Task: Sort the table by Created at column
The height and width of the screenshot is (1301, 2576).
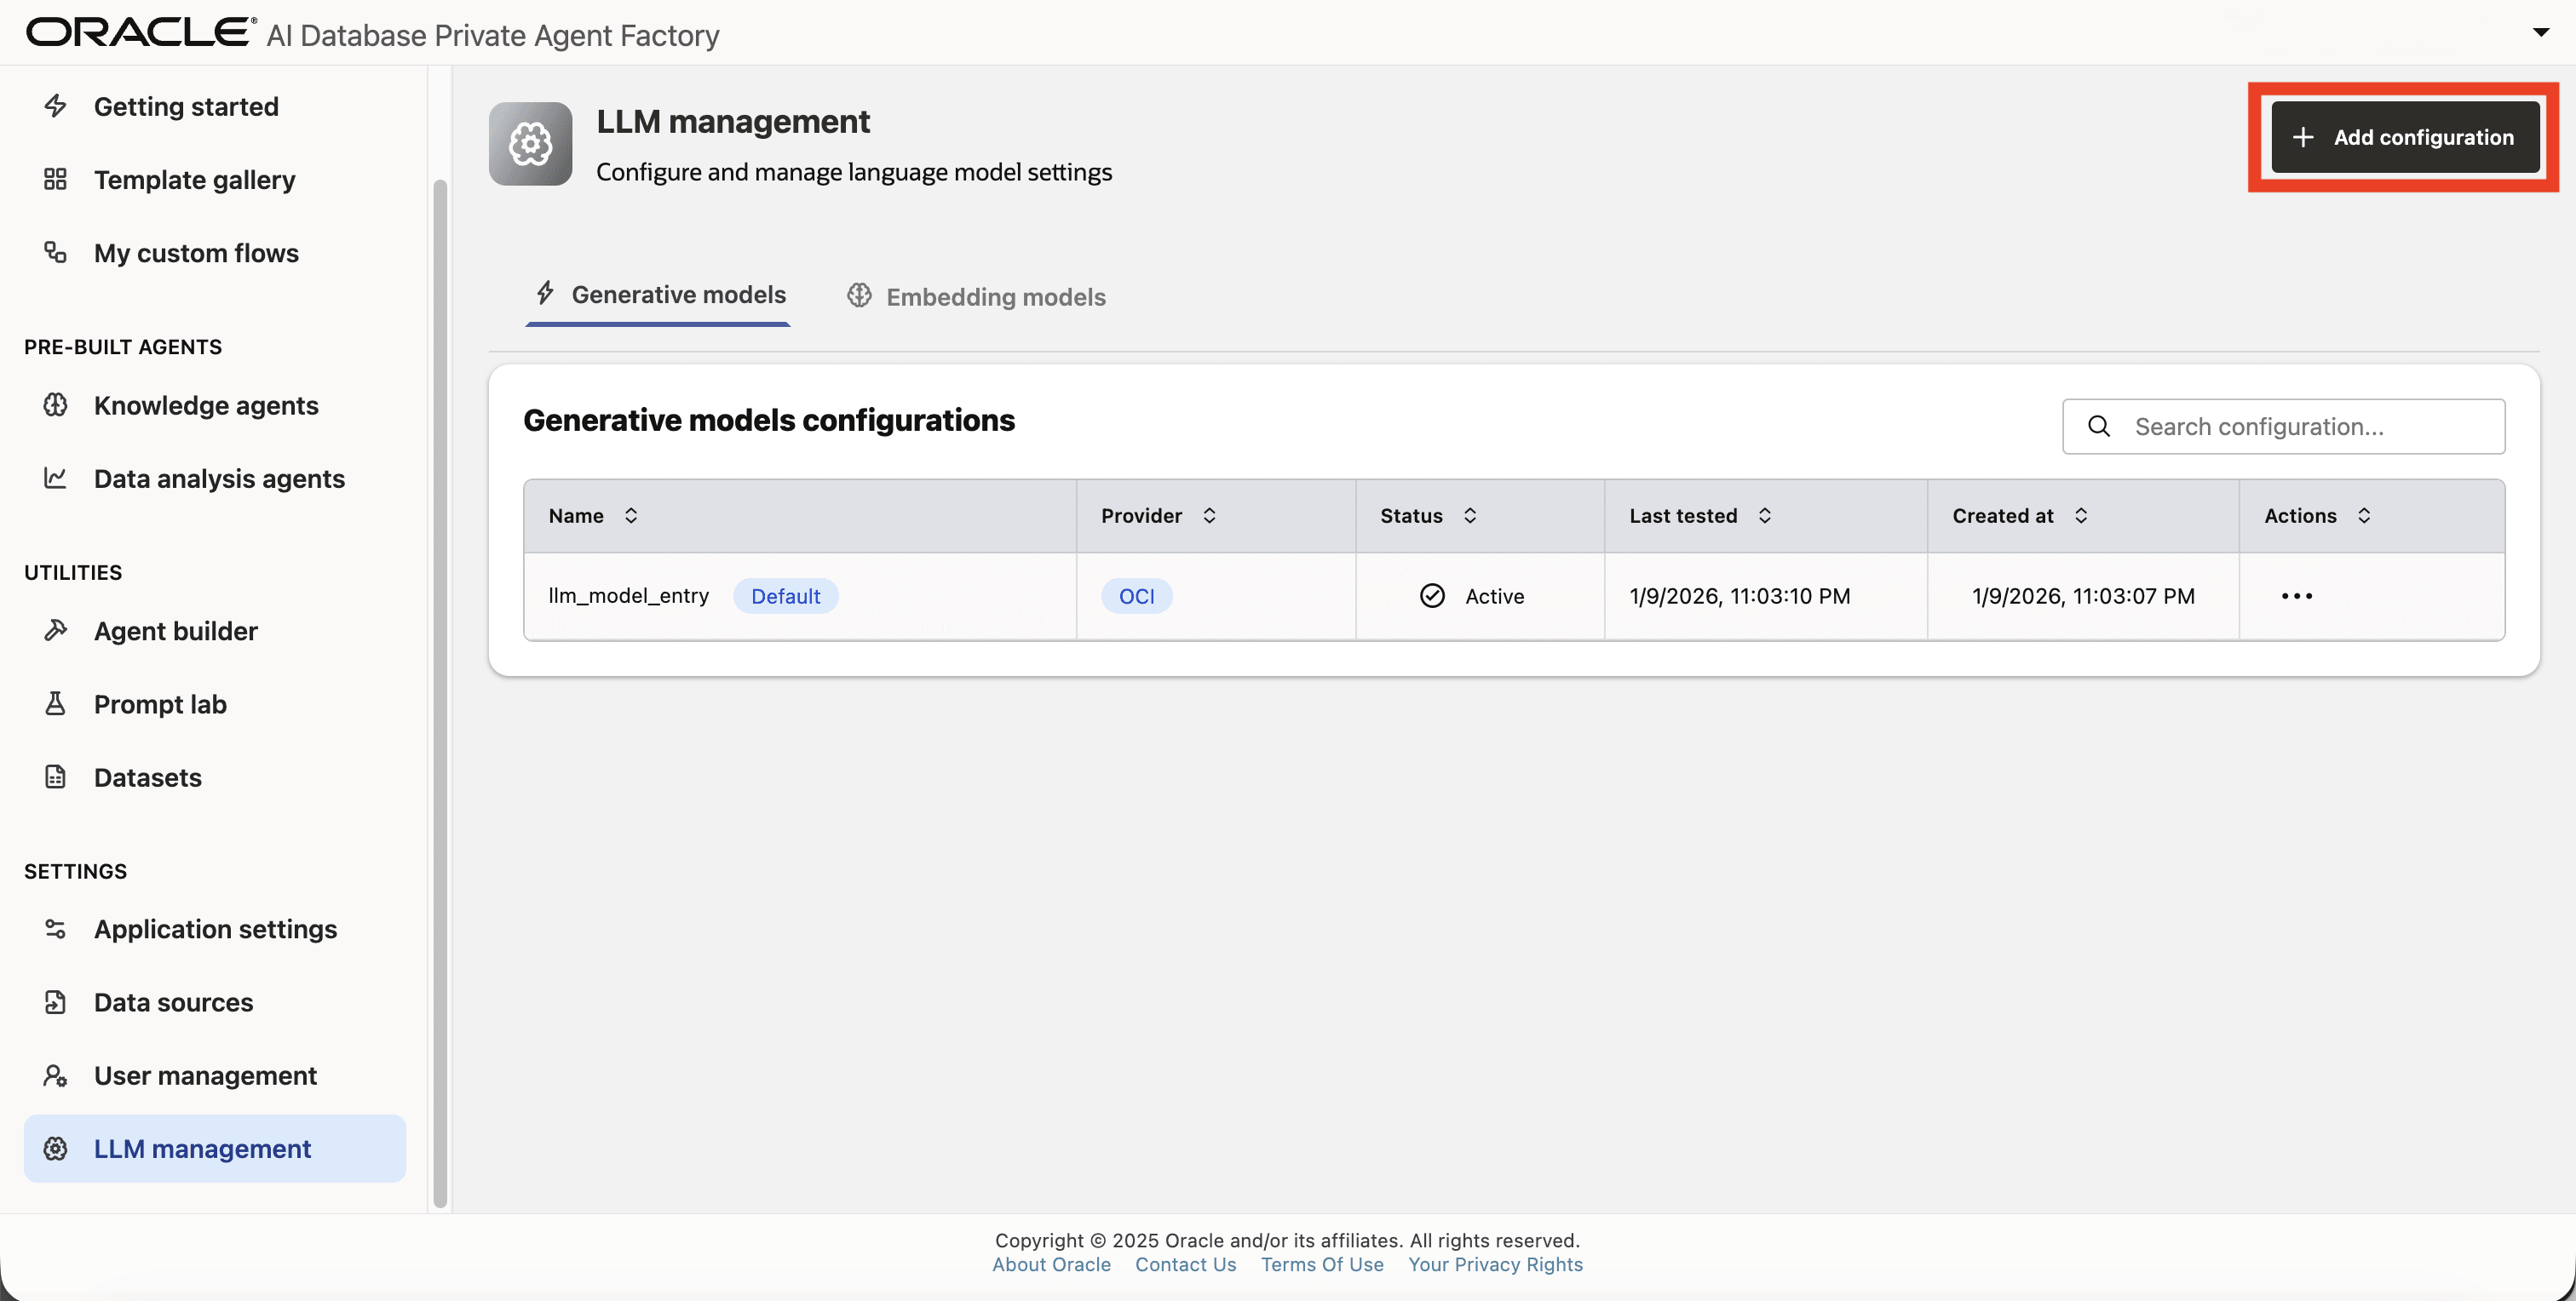Action: coord(2081,516)
